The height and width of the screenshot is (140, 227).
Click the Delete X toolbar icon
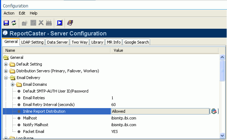[x=41, y=23]
